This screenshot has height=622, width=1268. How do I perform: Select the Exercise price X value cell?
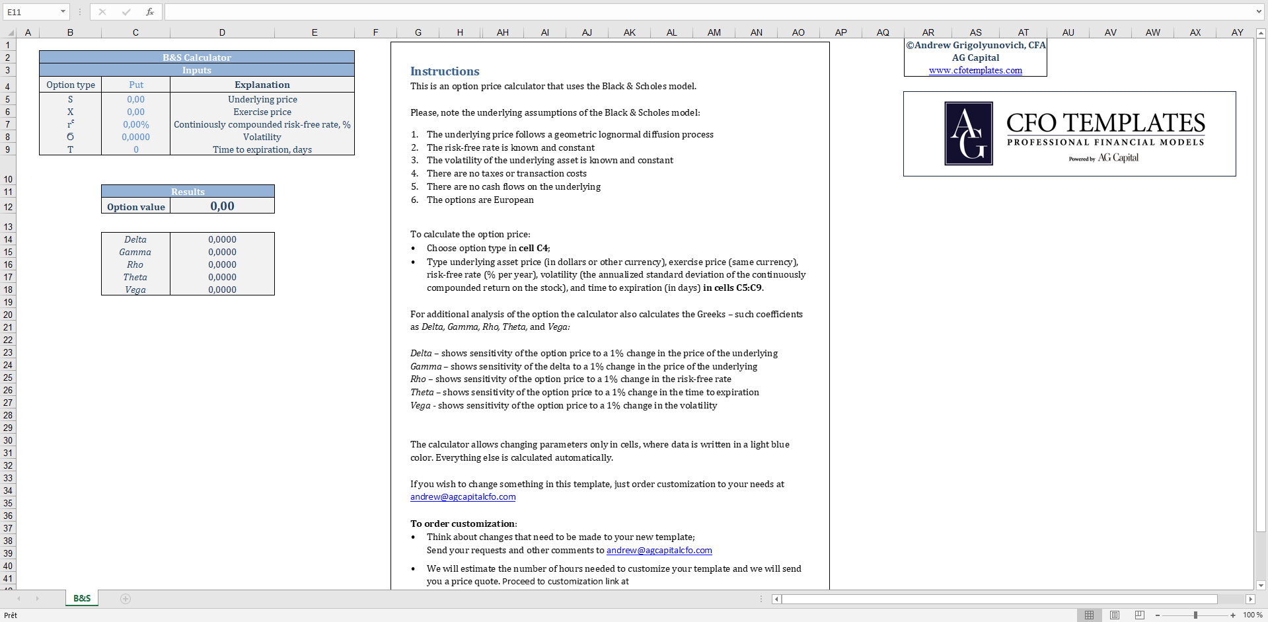coord(136,112)
